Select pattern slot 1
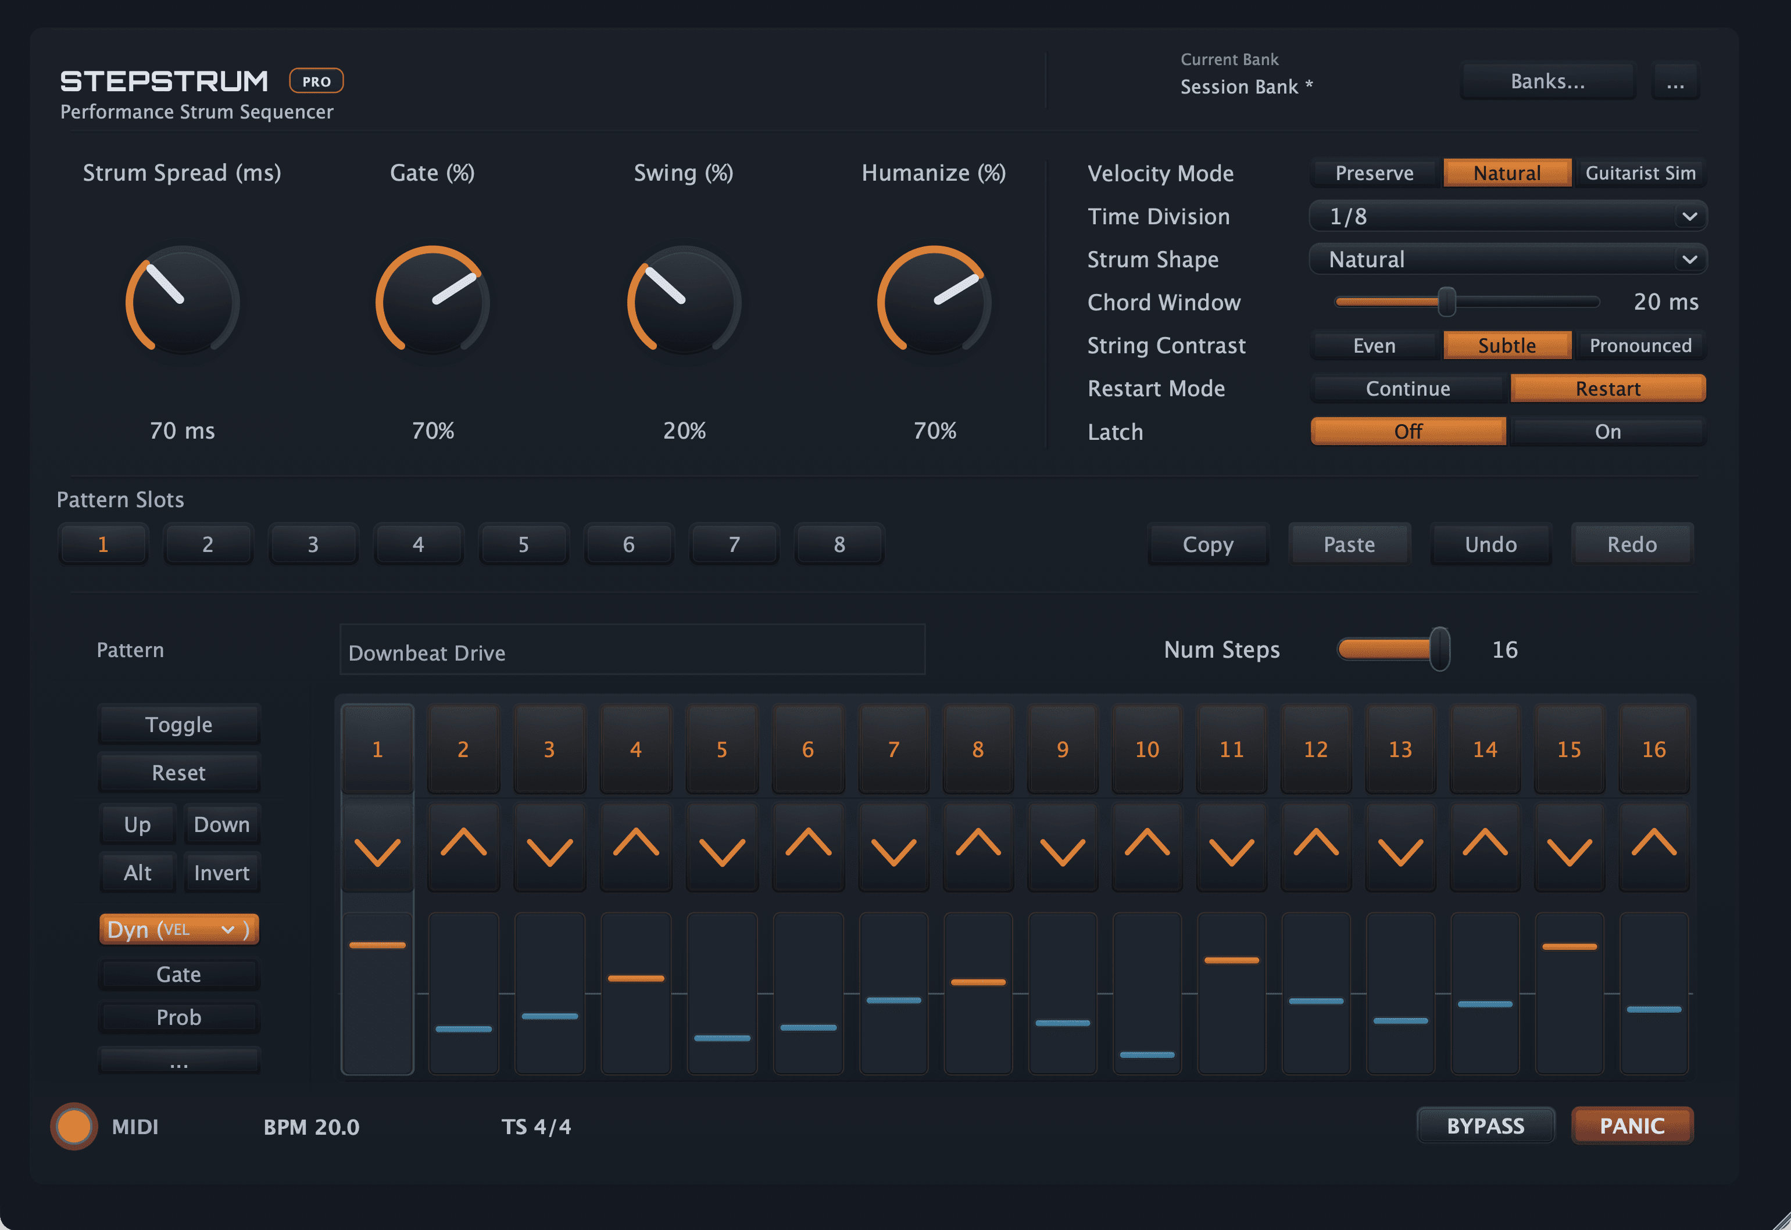Viewport: 1791px width, 1230px height. 102,544
